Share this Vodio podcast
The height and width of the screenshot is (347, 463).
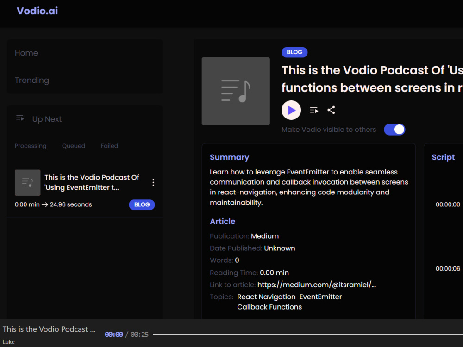click(332, 110)
